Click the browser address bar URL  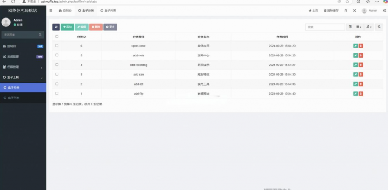pos(69,2)
